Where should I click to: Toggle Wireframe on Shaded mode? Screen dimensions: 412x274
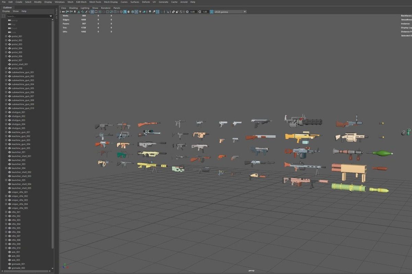click(132, 12)
